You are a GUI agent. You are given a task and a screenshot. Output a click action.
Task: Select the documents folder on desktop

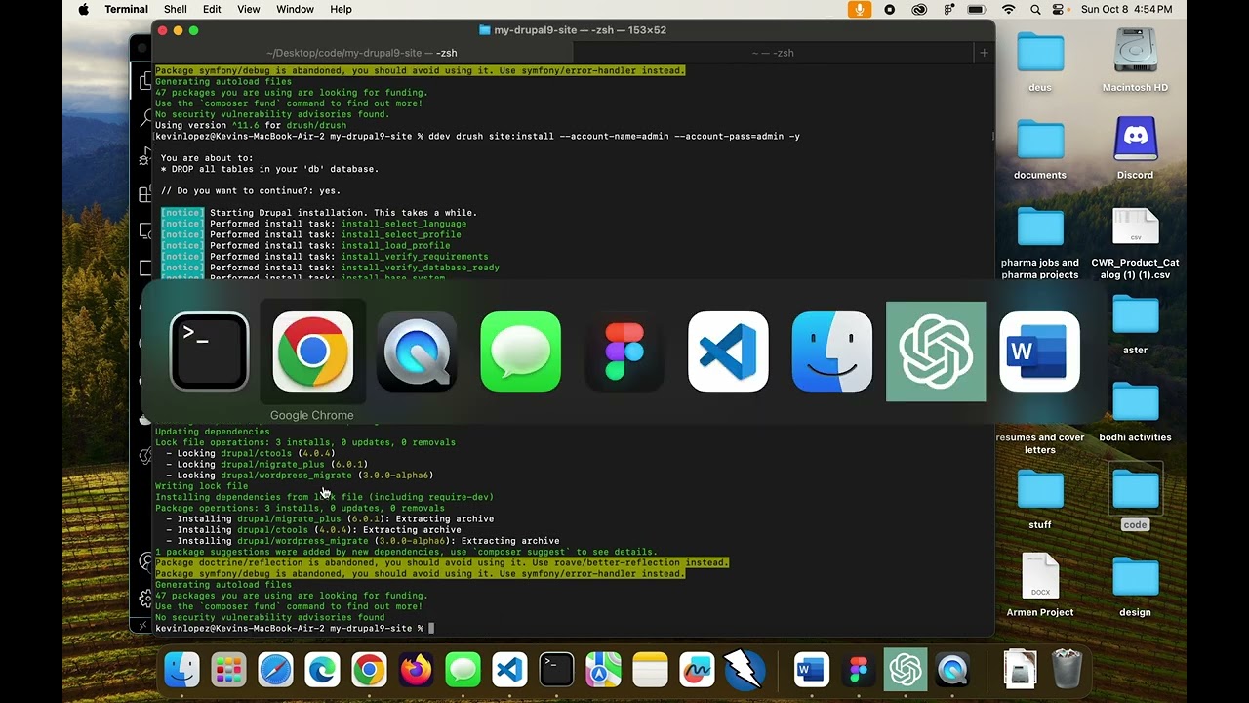(x=1040, y=149)
